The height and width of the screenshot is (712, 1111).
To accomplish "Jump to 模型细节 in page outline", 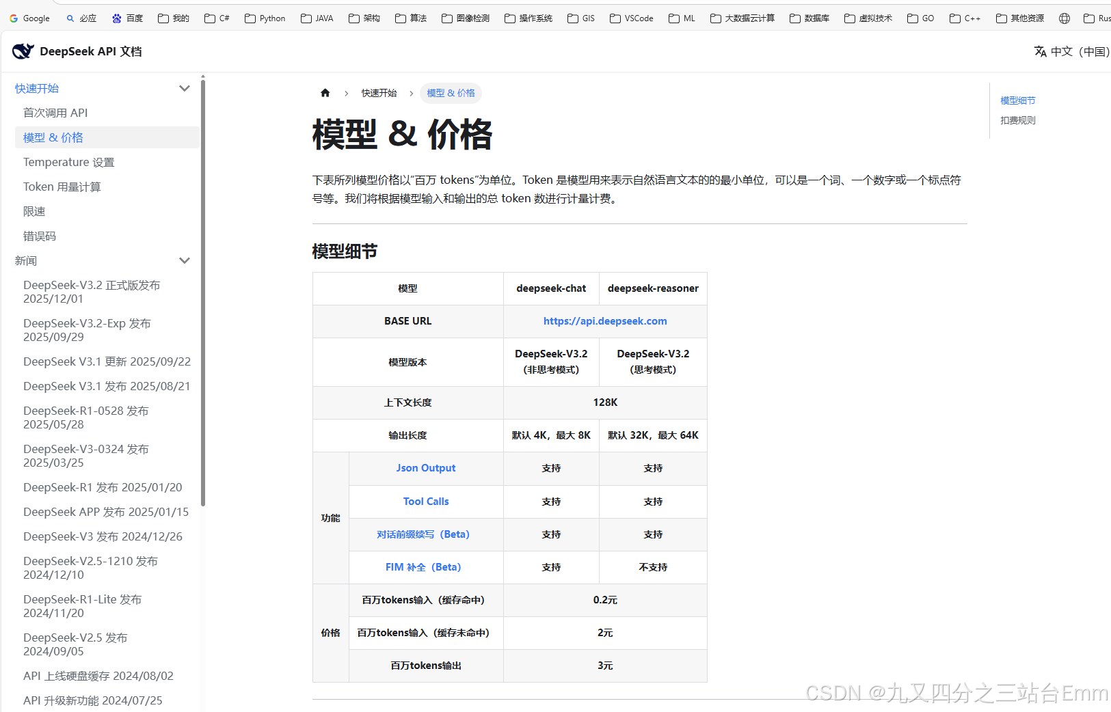I will point(1018,100).
